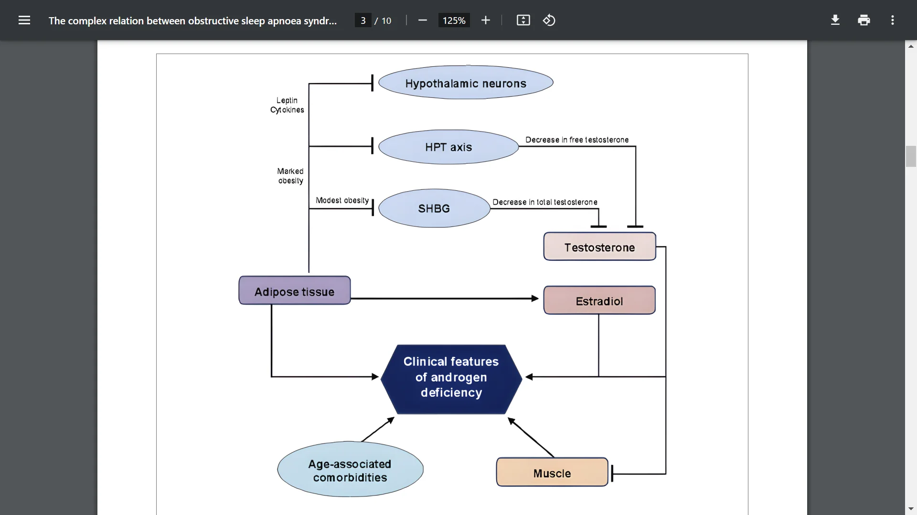Click the 'Adipose tissue' box
The image size is (917, 515).
tap(295, 290)
